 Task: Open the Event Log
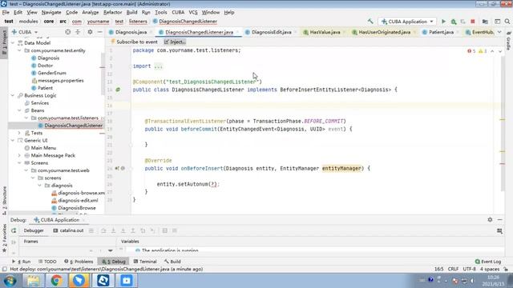488,262
